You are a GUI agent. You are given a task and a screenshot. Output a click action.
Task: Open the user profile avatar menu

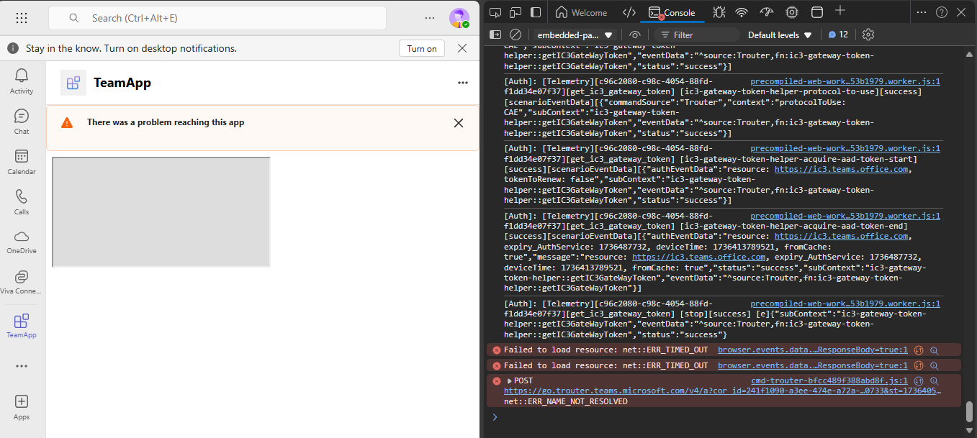[x=459, y=18]
